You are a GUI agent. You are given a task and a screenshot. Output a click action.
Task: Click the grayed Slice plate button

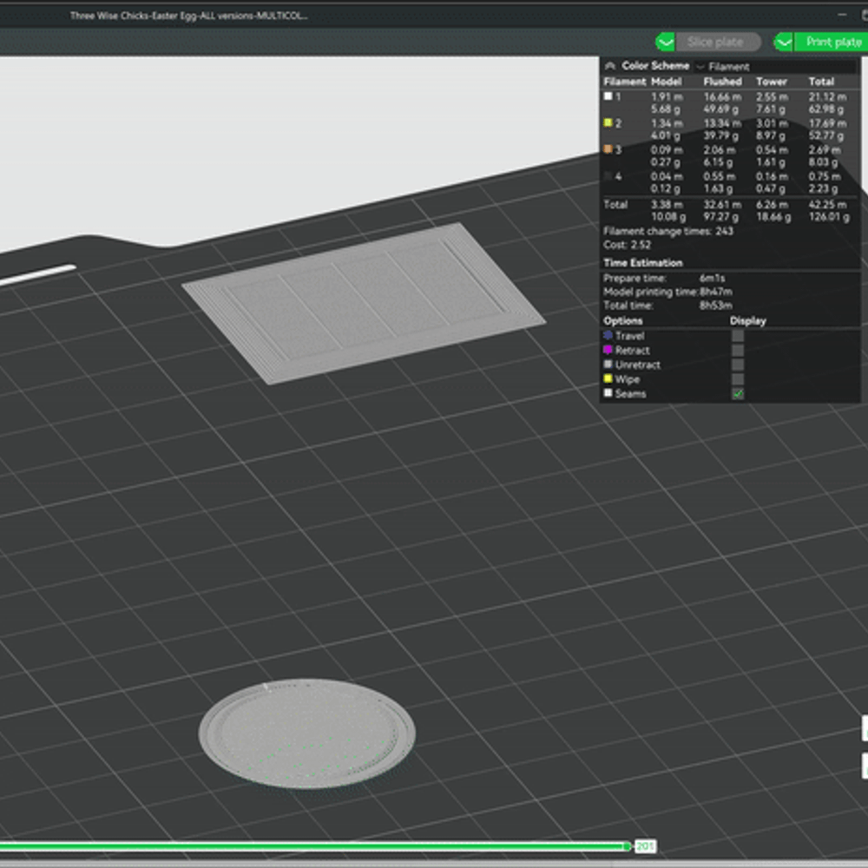click(x=718, y=42)
